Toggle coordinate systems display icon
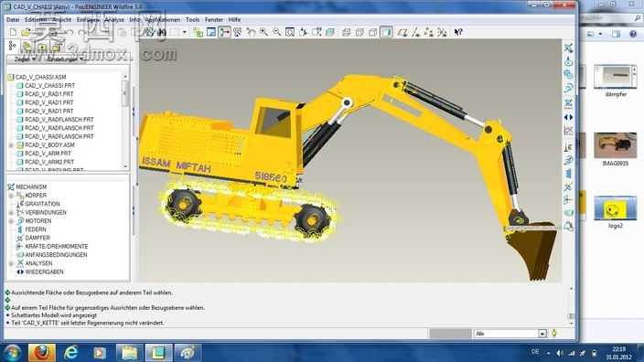This screenshot has height=362, width=644. [442, 32]
